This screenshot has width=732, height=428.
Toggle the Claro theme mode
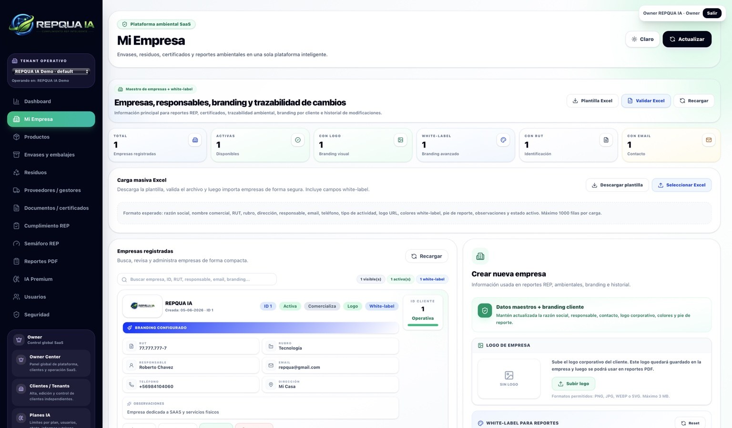coord(642,39)
